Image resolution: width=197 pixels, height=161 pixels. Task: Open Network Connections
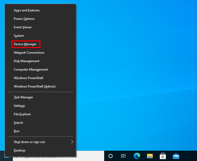29,53
